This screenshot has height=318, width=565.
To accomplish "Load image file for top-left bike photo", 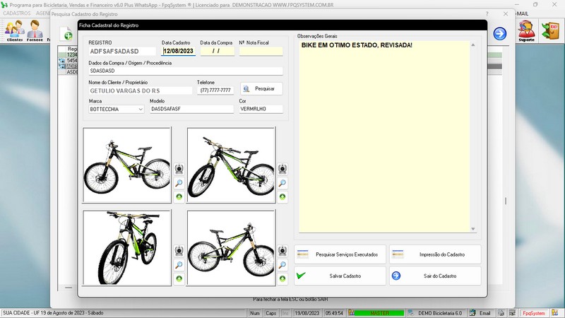I will tap(179, 197).
